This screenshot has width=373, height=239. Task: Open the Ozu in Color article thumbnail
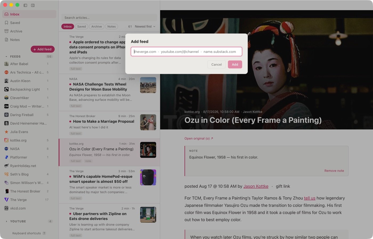click(x=148, y=150)
